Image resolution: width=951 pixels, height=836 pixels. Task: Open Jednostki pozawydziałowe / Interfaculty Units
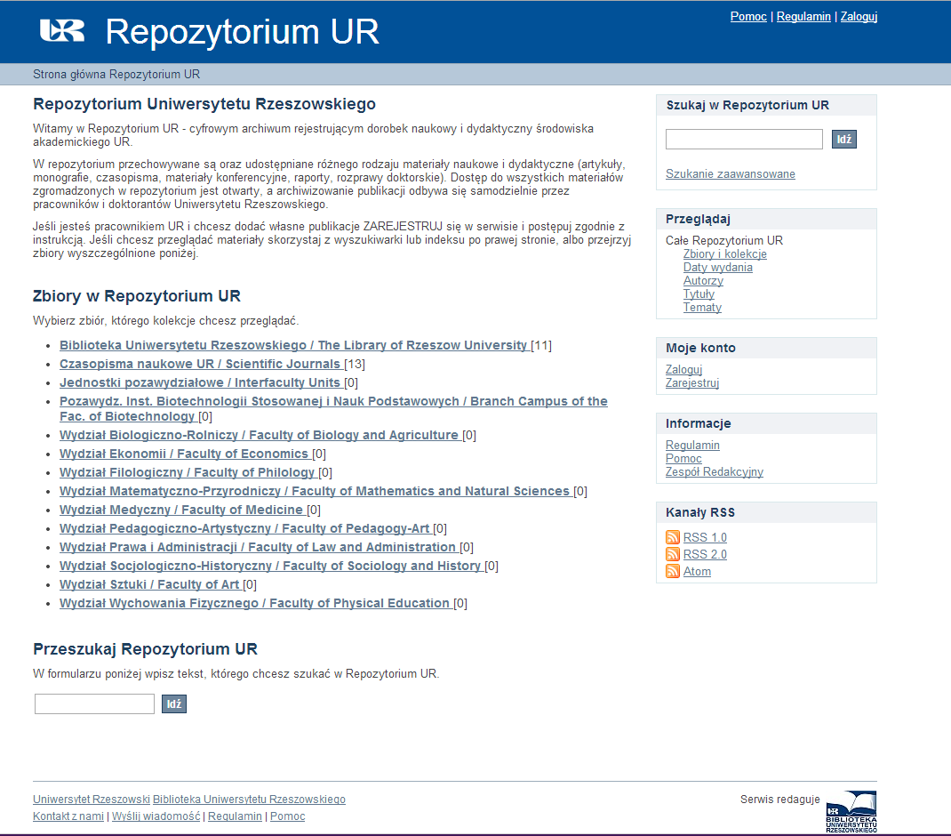(201, 383)
